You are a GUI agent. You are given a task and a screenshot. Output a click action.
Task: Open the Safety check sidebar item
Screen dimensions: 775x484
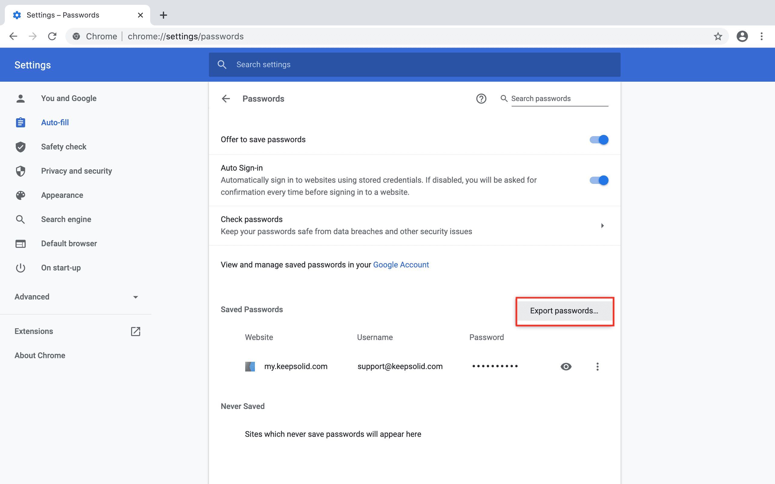[x=63, y=147]
